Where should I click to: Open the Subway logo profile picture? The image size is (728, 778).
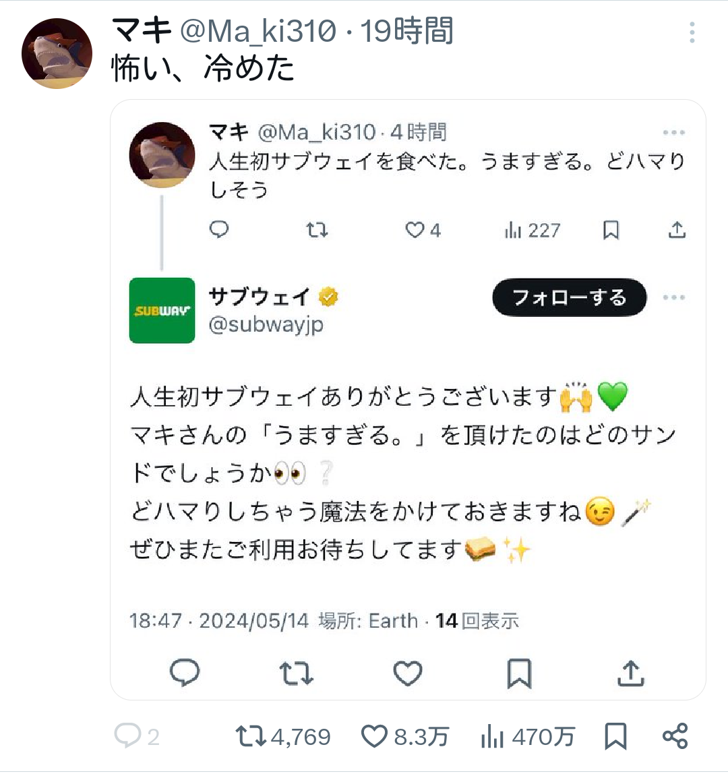click(162, 310)
